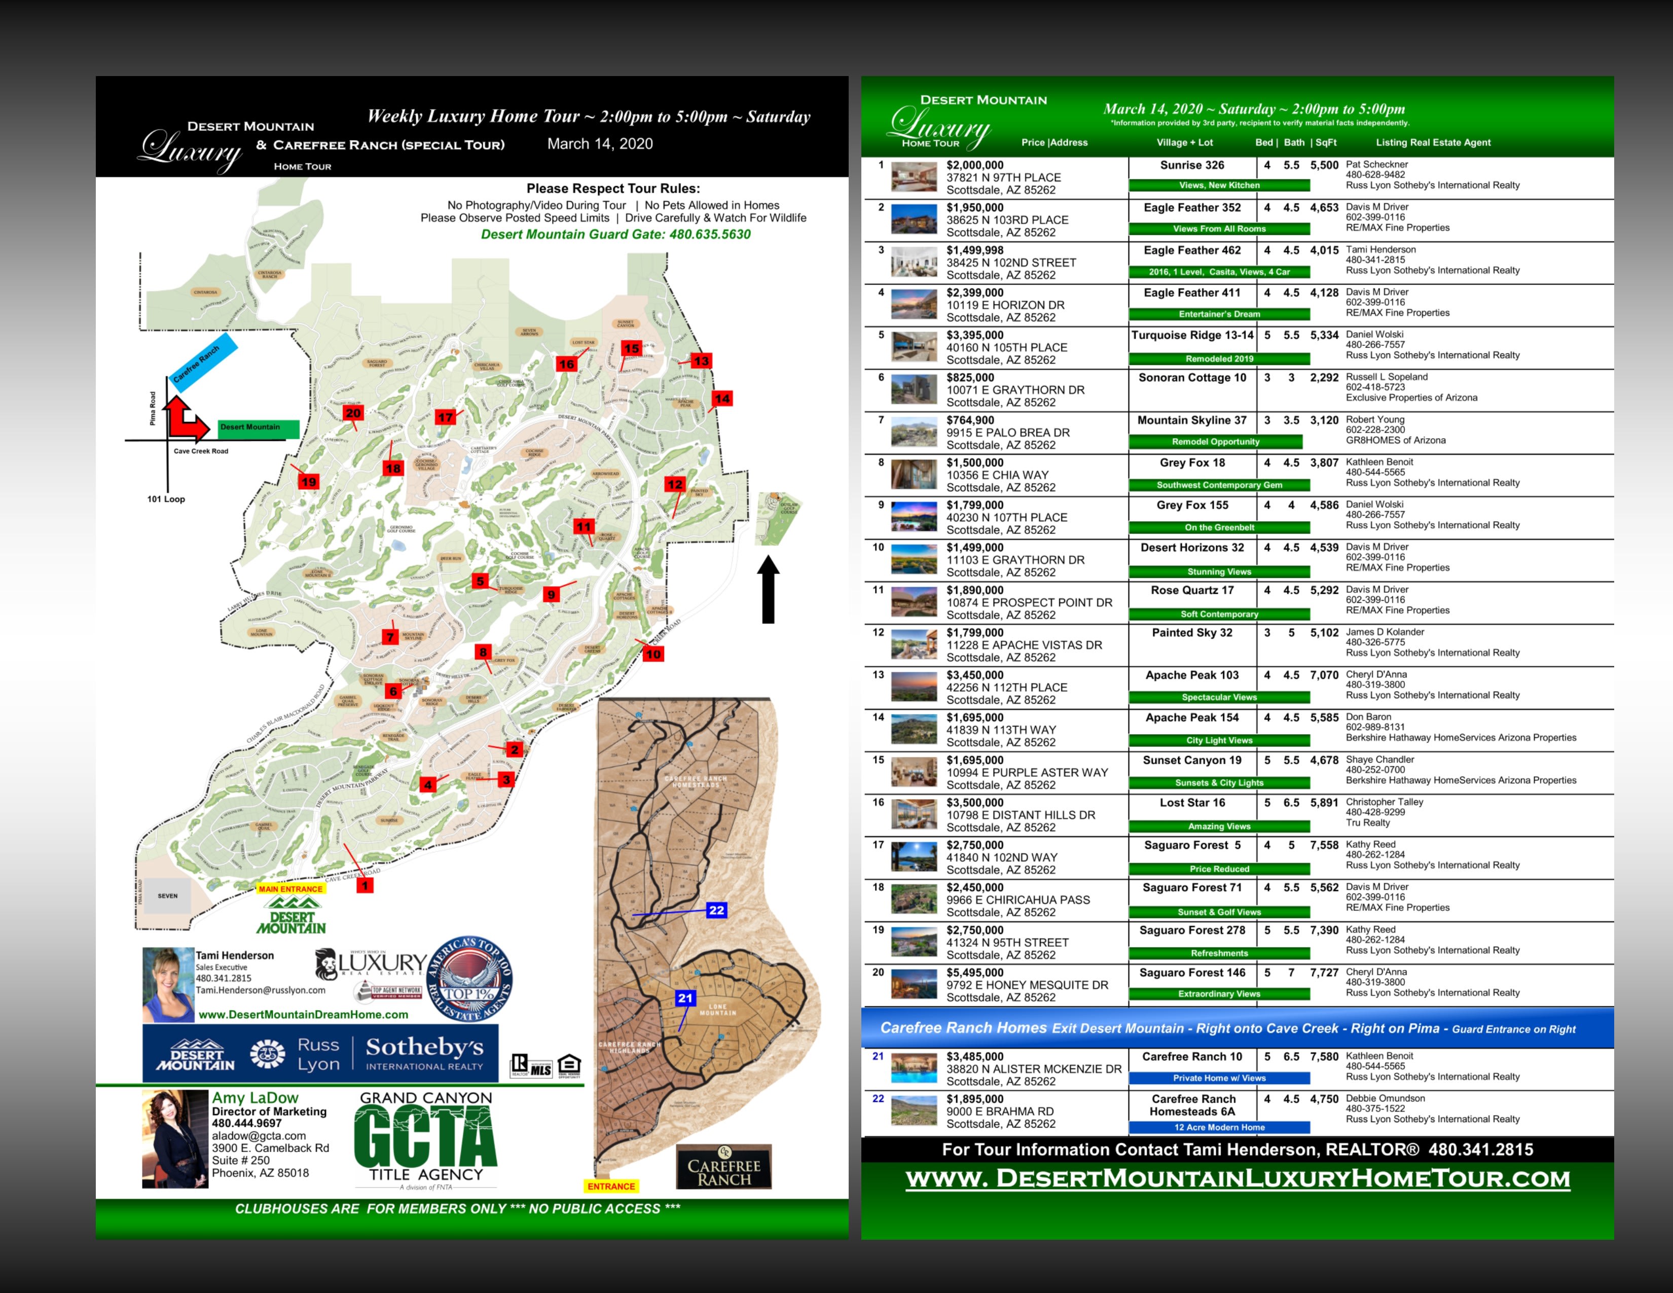Click the America's Top 100 agents badge

click(469, 979)
